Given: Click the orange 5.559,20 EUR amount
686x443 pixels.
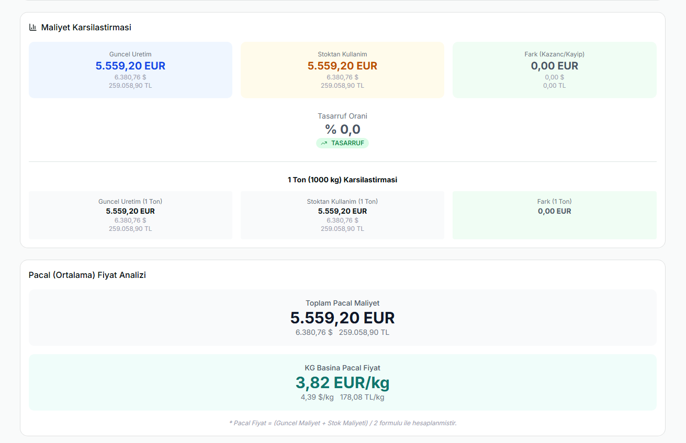Looking at the screenshot, I should (342, 66).
